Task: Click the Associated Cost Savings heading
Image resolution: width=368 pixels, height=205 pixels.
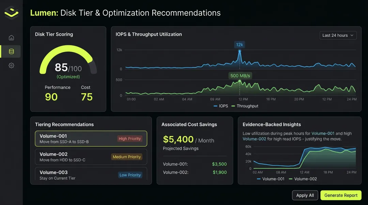Action: 189,124
